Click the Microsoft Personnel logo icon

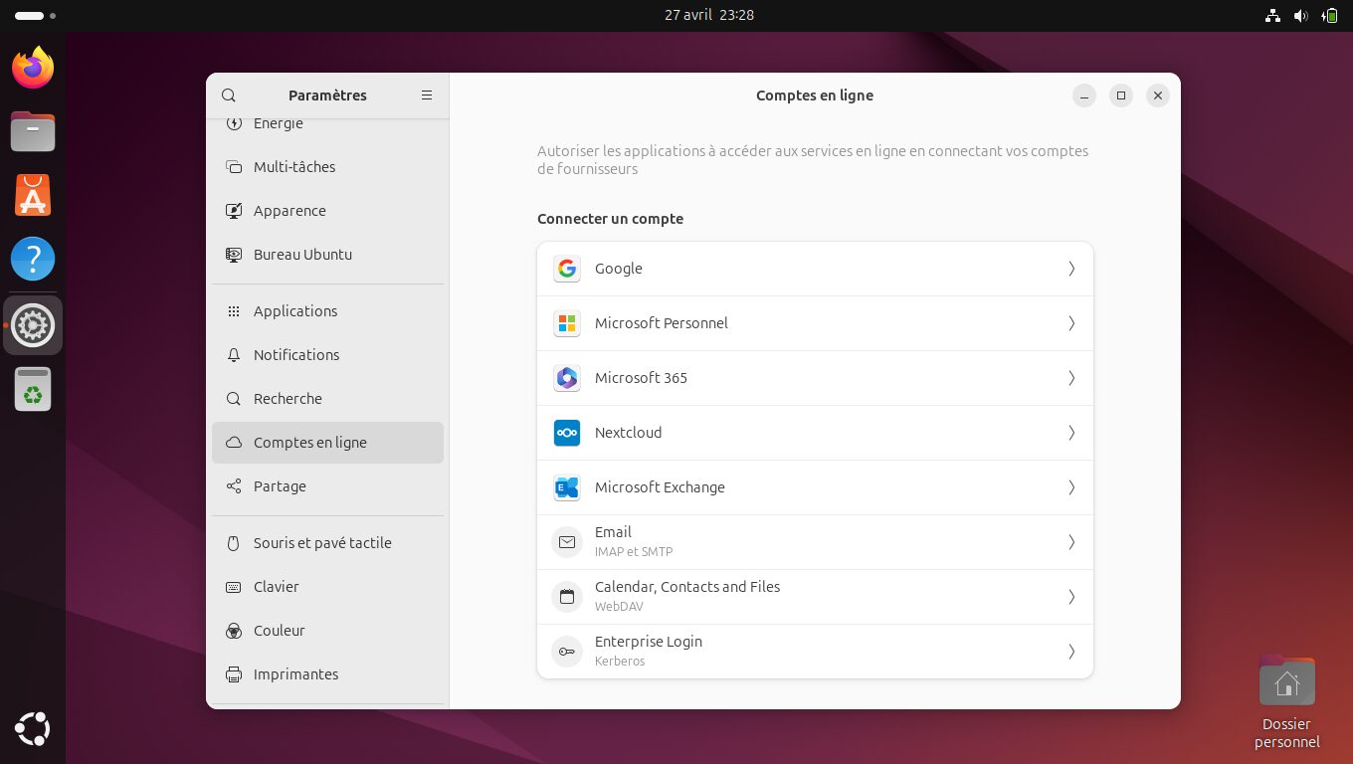point(567,323)
